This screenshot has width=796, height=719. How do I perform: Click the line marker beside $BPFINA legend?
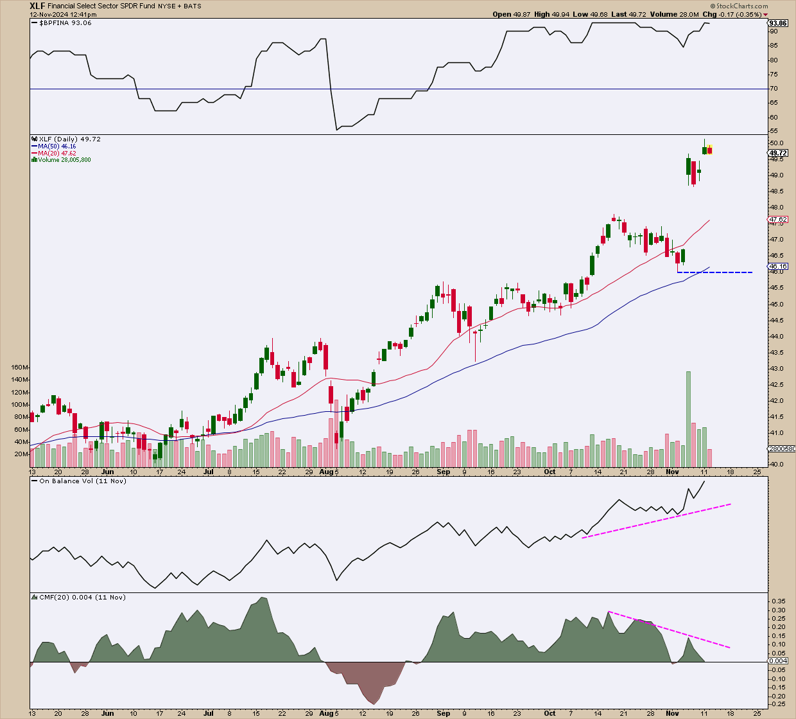pos(34,23)
